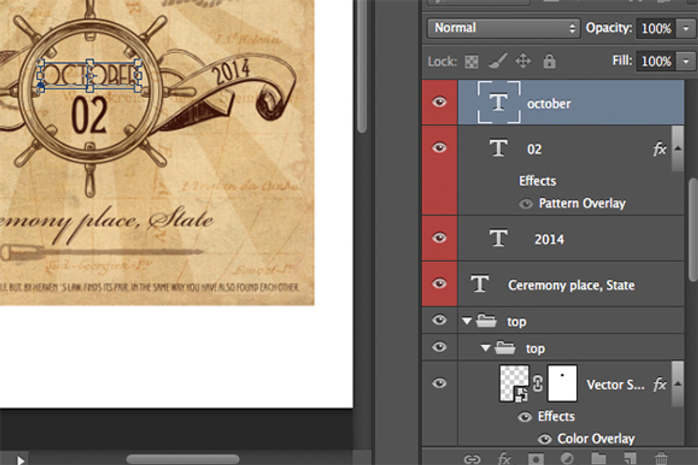Click Color Overlay effect label

(x=596, y=439)
